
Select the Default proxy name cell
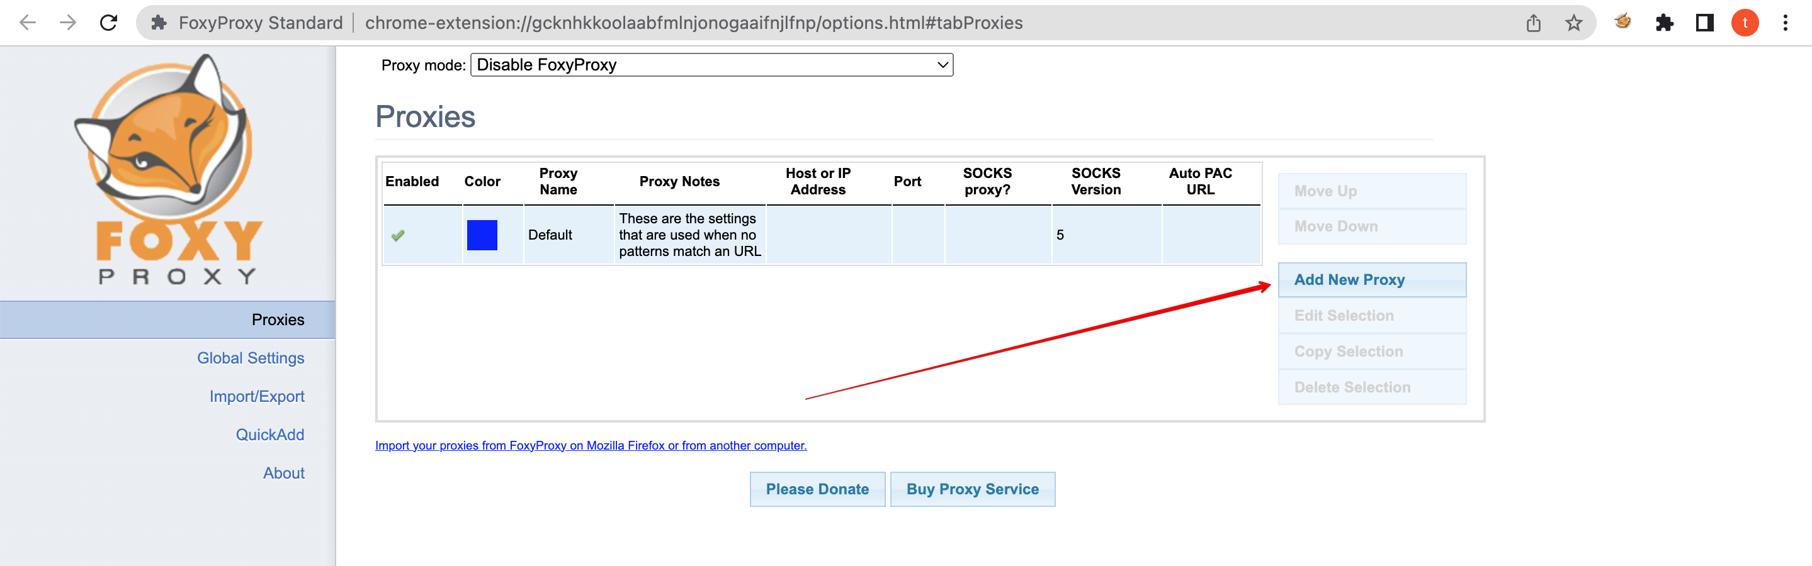click(x=569, y=235)
